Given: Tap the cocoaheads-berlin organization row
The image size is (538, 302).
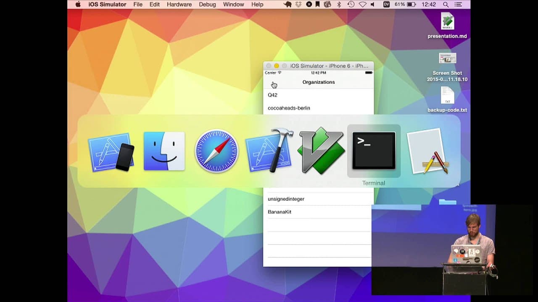Looking at the screenshot, I should coord(318,108).
